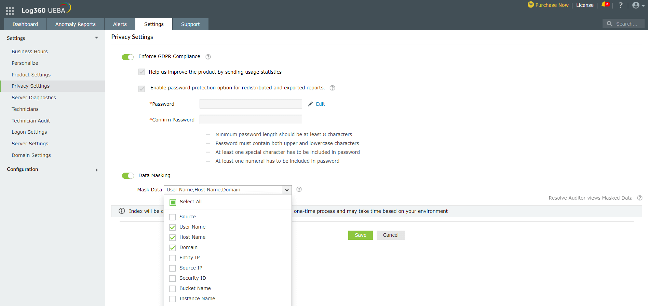Open Resolve Auditor views Masked Data link
This screenshot has width=648, height=306.
[x=590, y=198]
